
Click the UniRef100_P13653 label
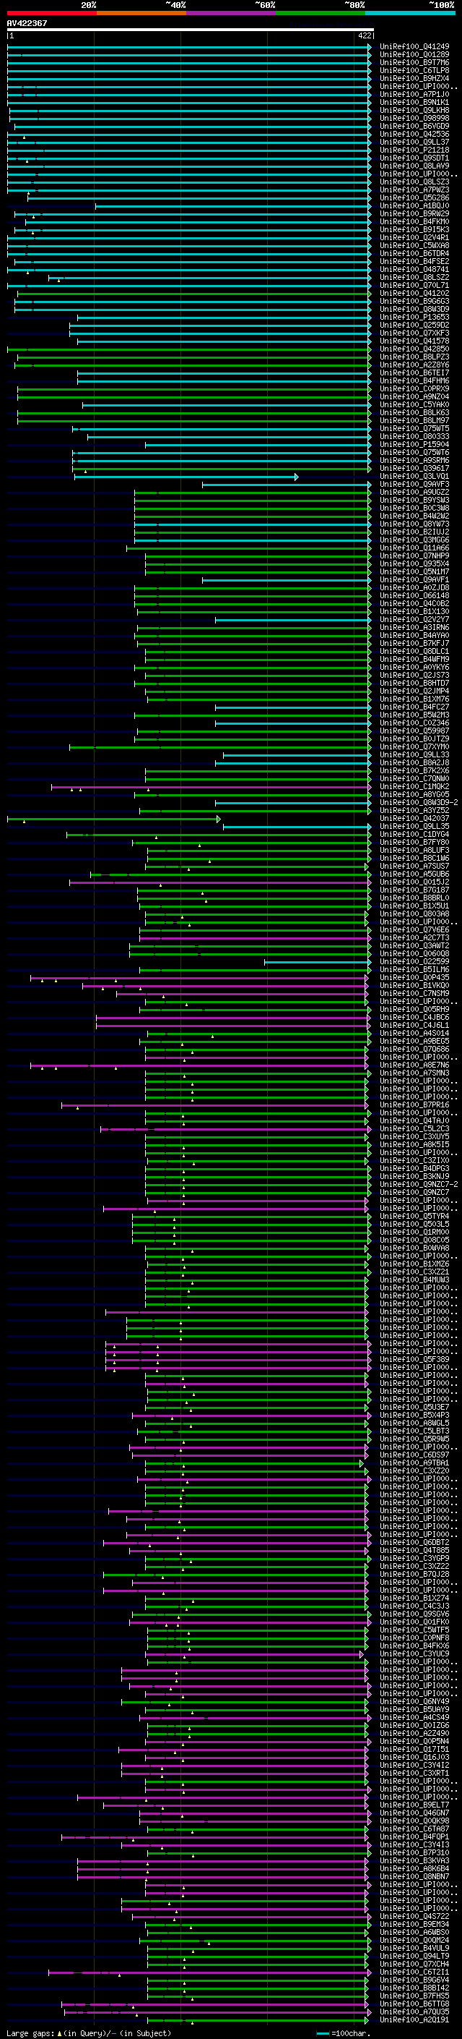414,318
